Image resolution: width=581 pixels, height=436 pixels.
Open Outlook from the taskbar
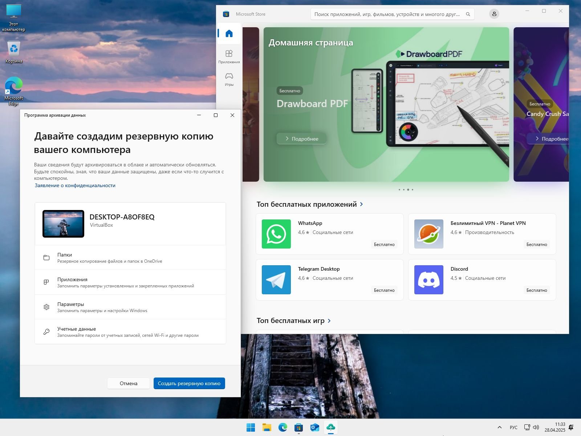(314, 428)
